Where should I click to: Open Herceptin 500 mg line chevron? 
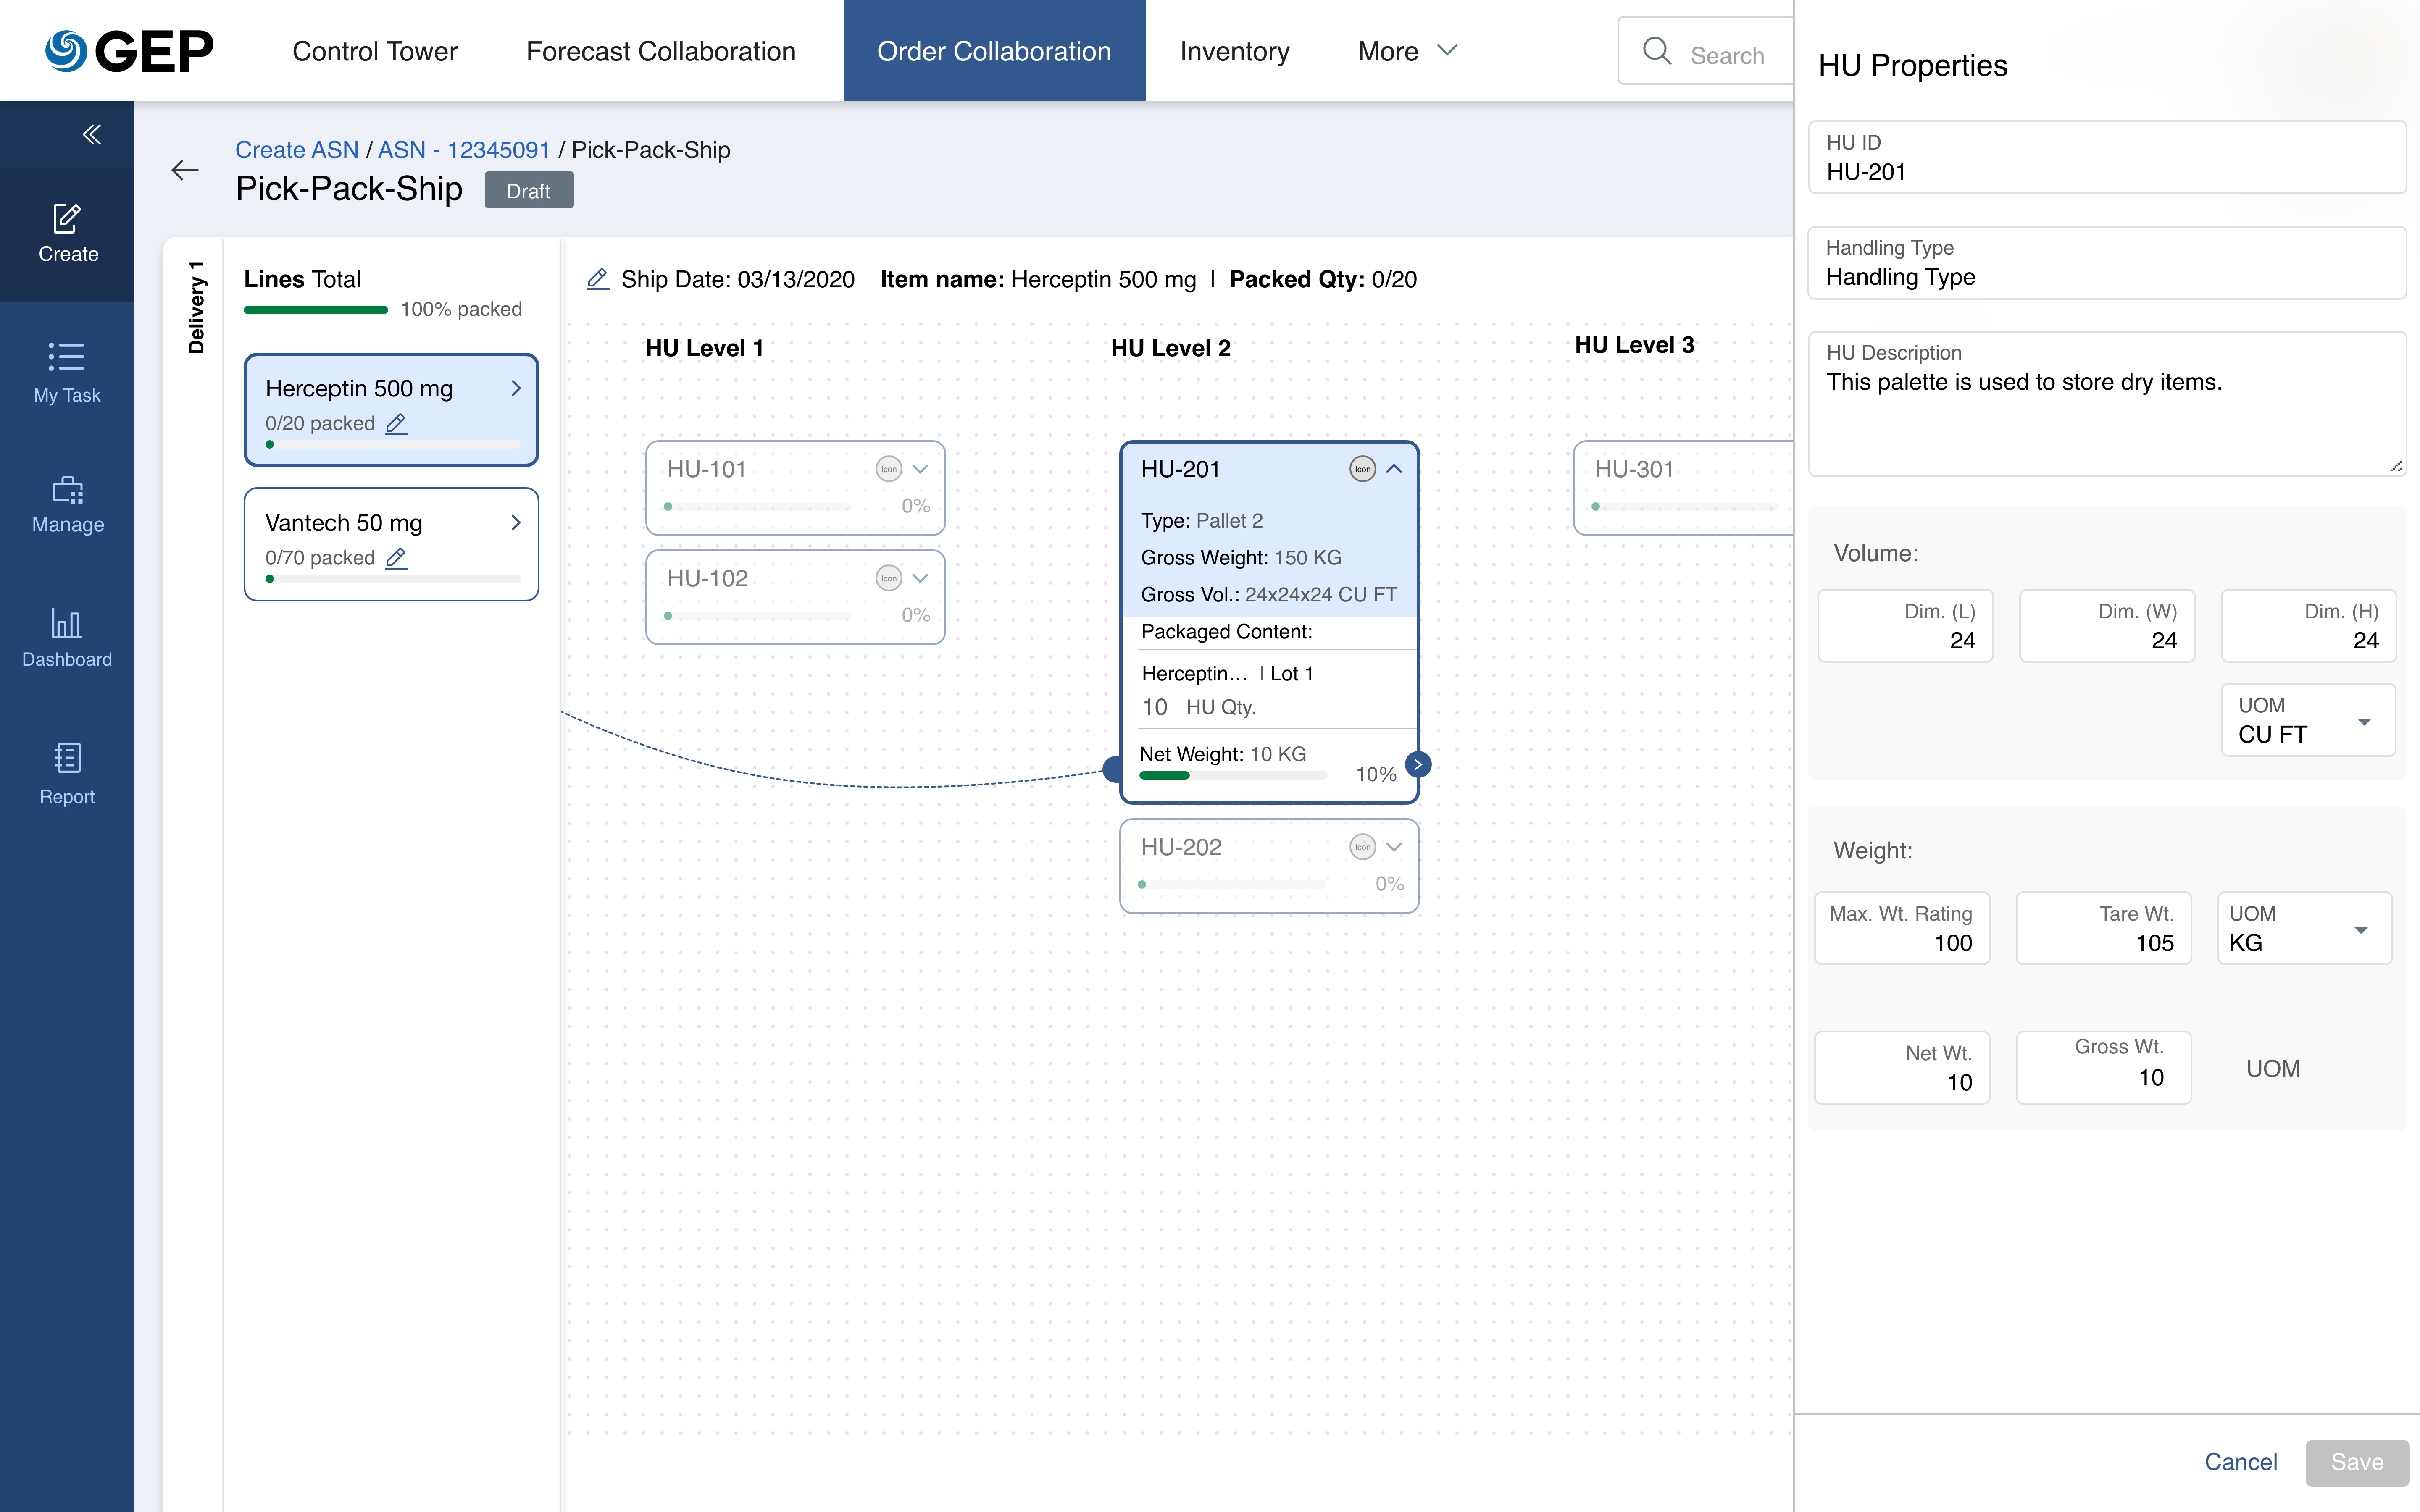click(516, 388)
